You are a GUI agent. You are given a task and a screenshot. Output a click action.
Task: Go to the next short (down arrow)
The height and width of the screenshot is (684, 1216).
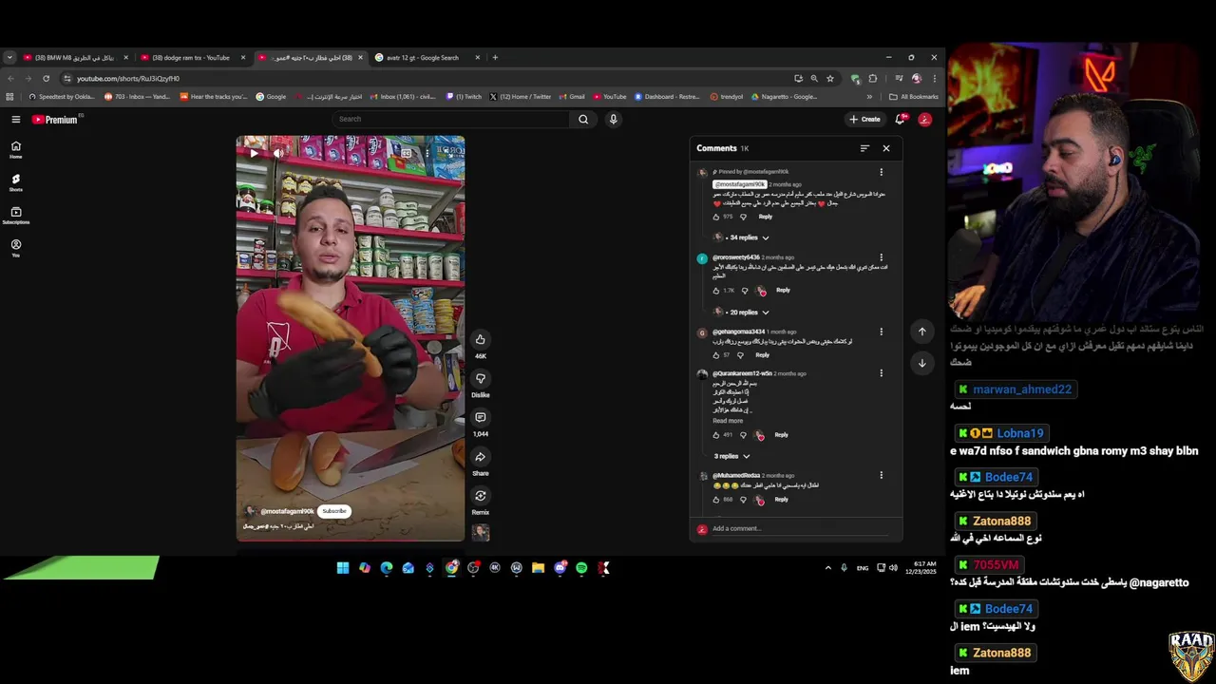(x=921, y=363)
